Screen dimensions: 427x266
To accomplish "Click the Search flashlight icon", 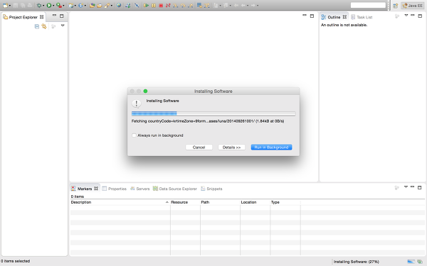I will click(x=107, y=5).
